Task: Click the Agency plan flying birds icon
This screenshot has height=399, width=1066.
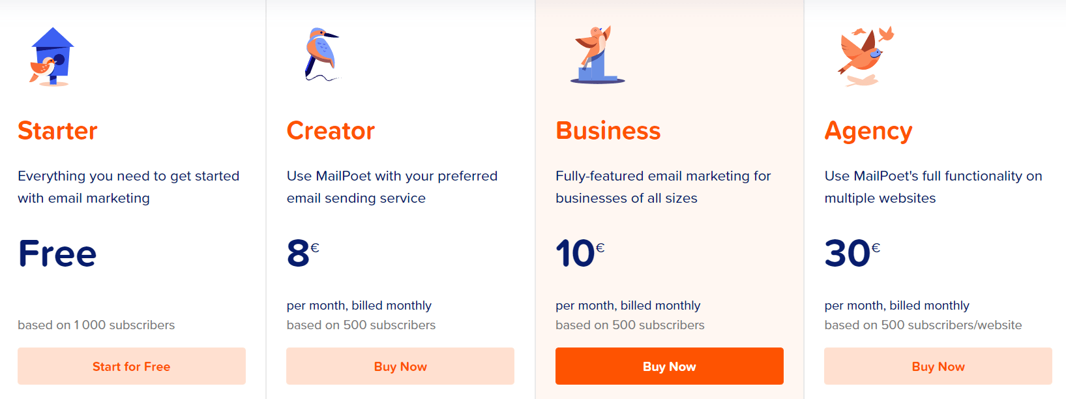Action: [x=866, y=56]
